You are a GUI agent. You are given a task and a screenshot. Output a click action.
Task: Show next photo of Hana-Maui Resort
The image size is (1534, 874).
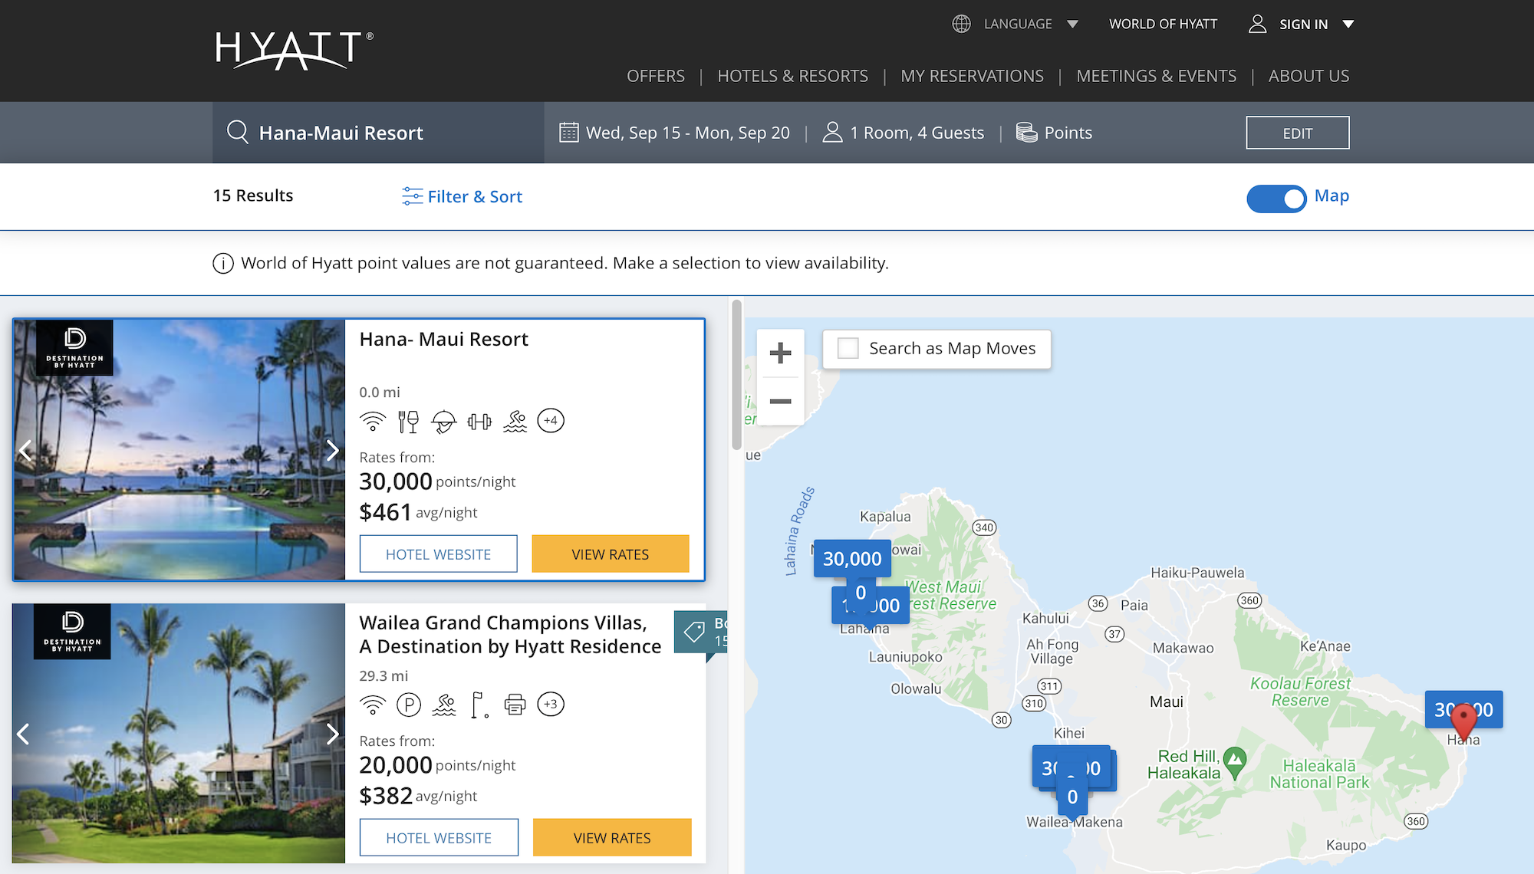click(332, 450)
